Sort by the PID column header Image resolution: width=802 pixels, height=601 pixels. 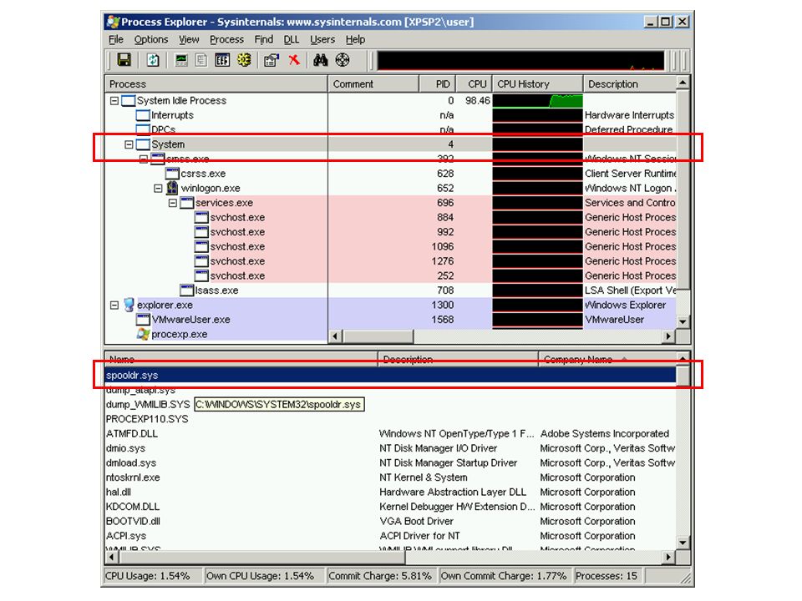tap(437, 83)
